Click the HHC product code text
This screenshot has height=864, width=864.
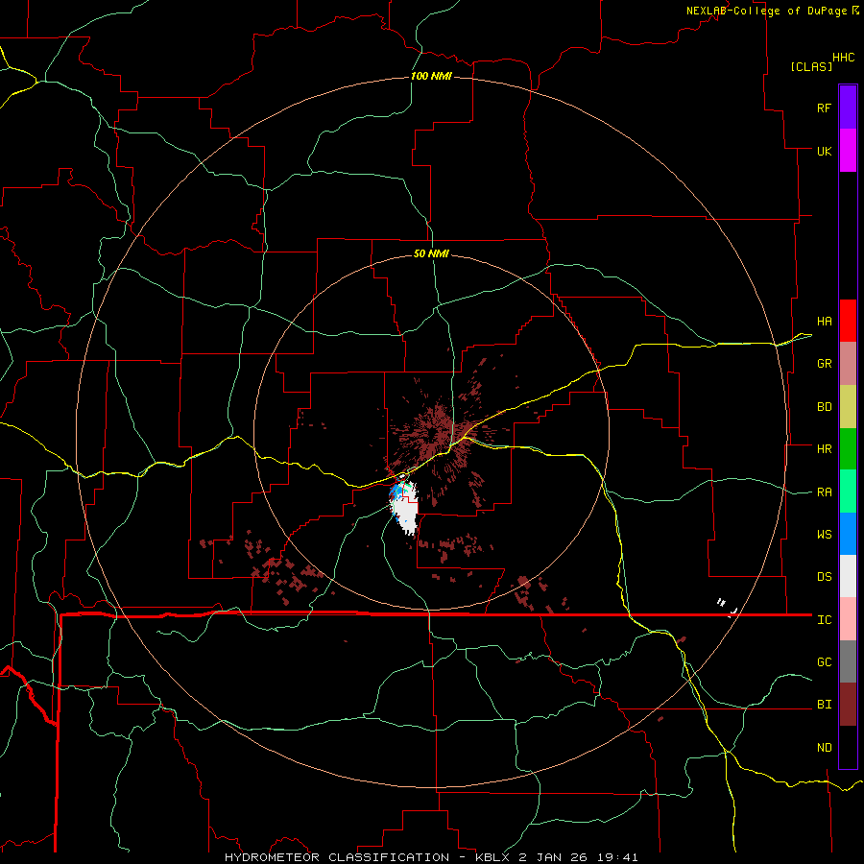point(844,58)
